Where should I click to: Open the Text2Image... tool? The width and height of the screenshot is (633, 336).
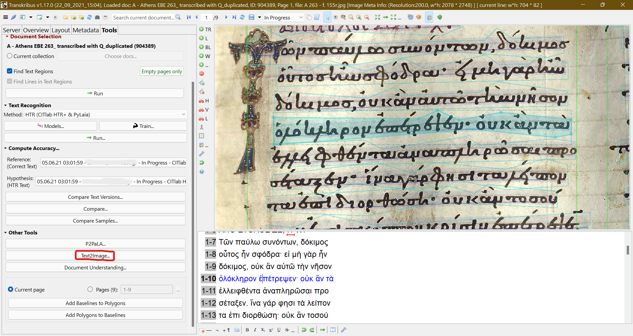(95, 256)
